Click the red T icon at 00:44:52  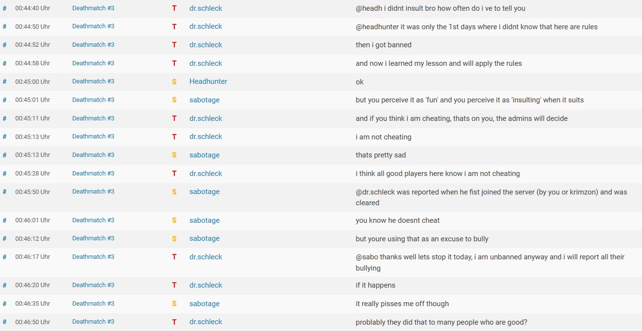(174, 45)
